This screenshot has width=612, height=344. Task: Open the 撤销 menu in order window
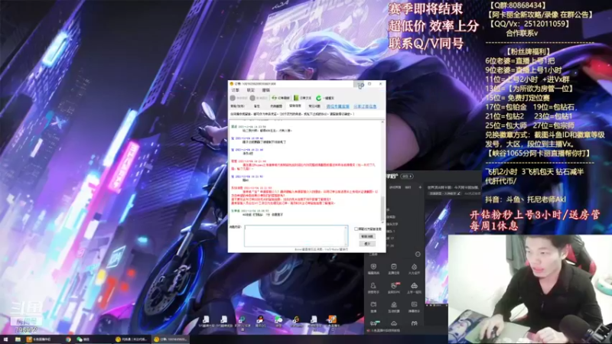(x=265, y=90)
